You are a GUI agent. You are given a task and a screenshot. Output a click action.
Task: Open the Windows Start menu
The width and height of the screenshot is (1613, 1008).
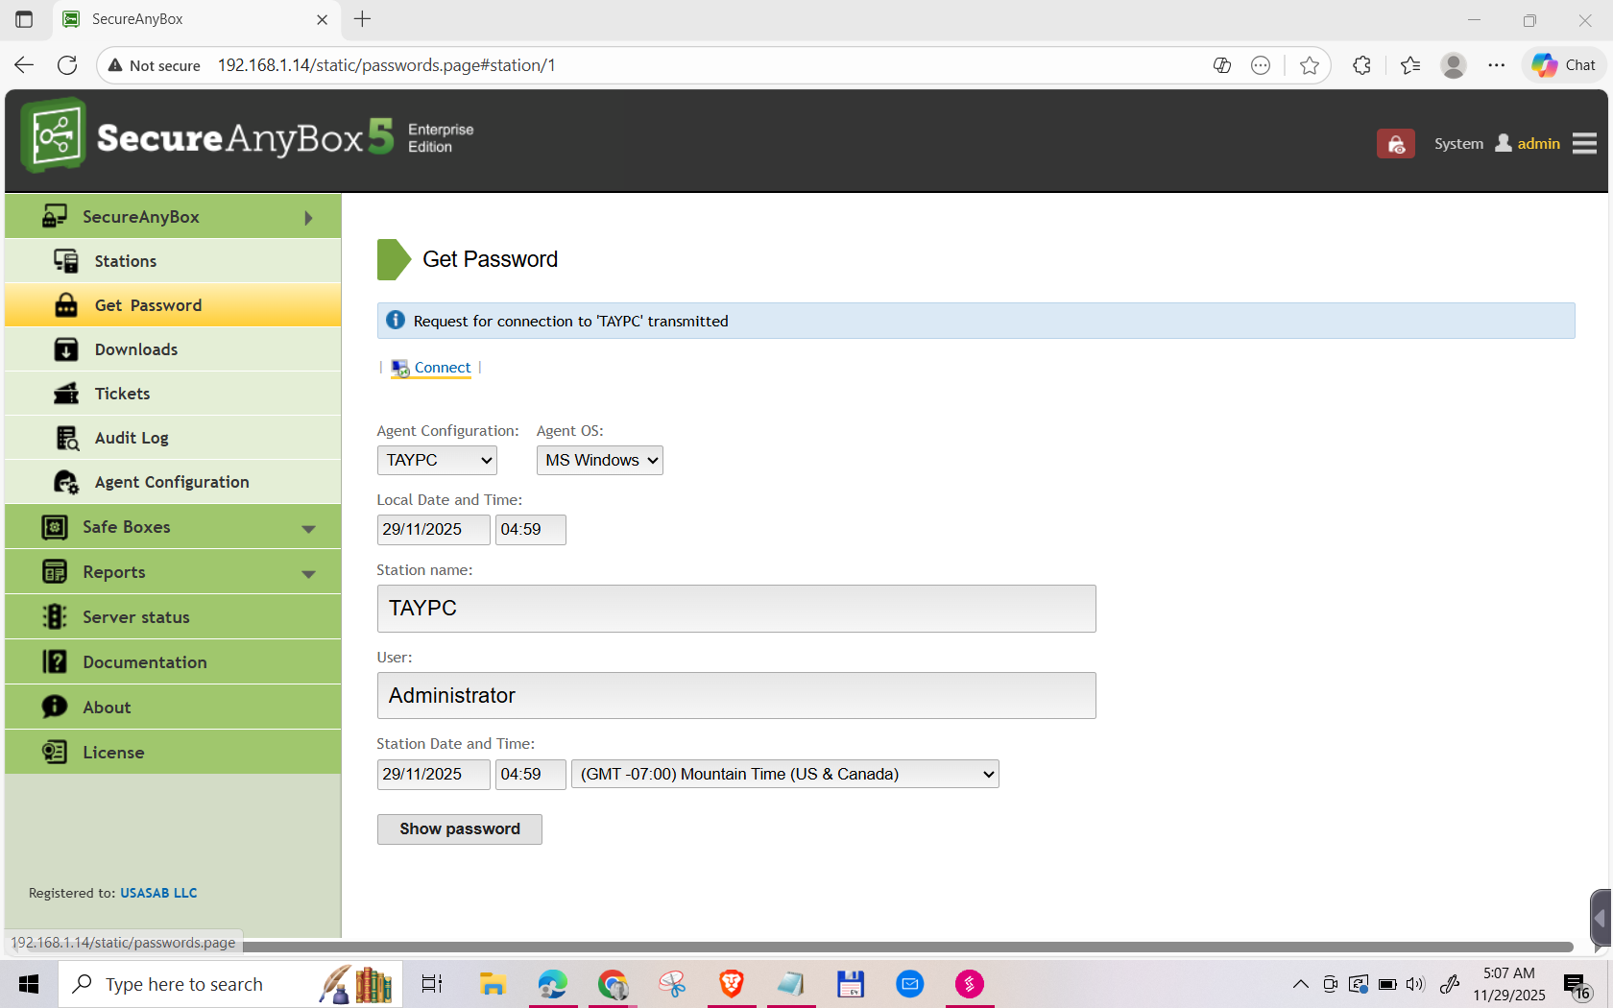(x=29, y=984)
